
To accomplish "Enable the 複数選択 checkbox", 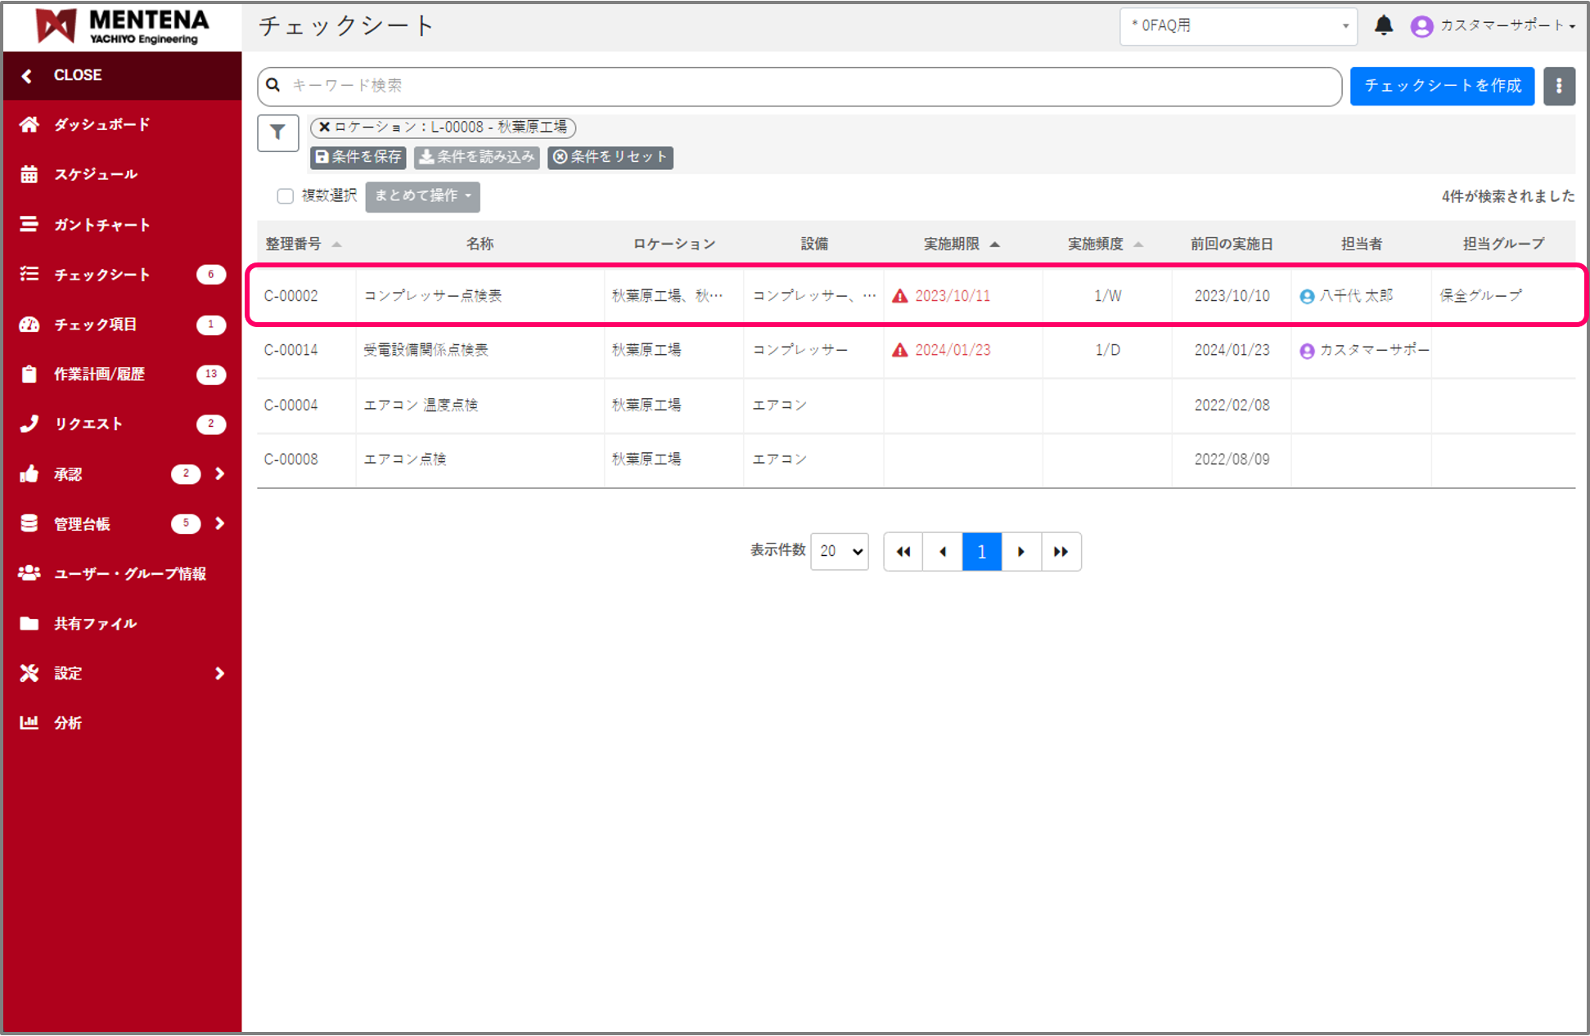I will (285, 196).
